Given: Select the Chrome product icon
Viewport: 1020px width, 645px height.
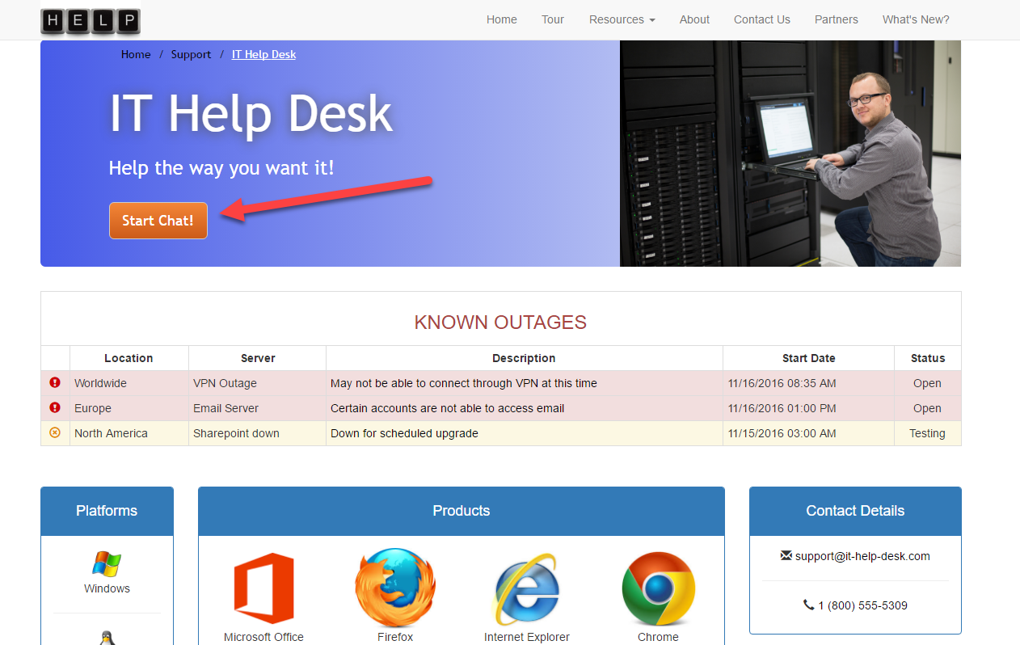Looking at the screenshot, I should tap(658, 588).
